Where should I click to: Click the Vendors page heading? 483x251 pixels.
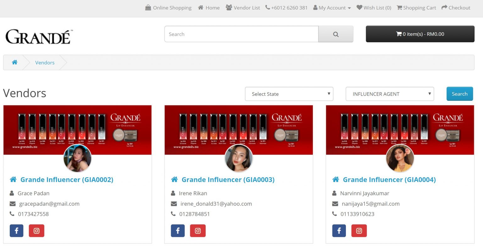point(25,93)
